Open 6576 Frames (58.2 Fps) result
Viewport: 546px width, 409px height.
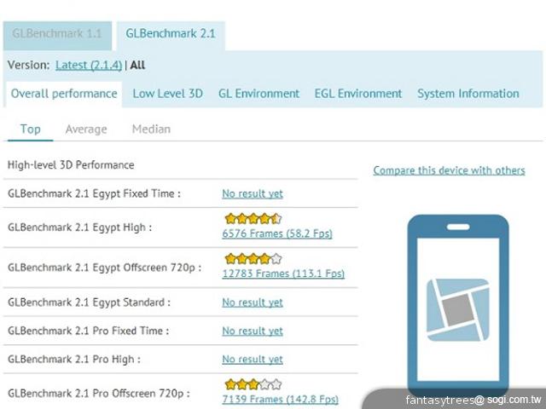click(276, 233)
